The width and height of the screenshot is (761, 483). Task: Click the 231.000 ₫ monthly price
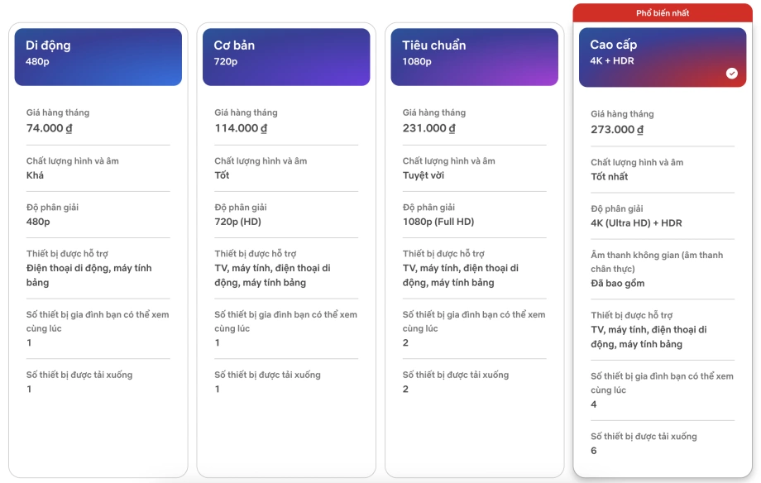click(x=428, y=128)
